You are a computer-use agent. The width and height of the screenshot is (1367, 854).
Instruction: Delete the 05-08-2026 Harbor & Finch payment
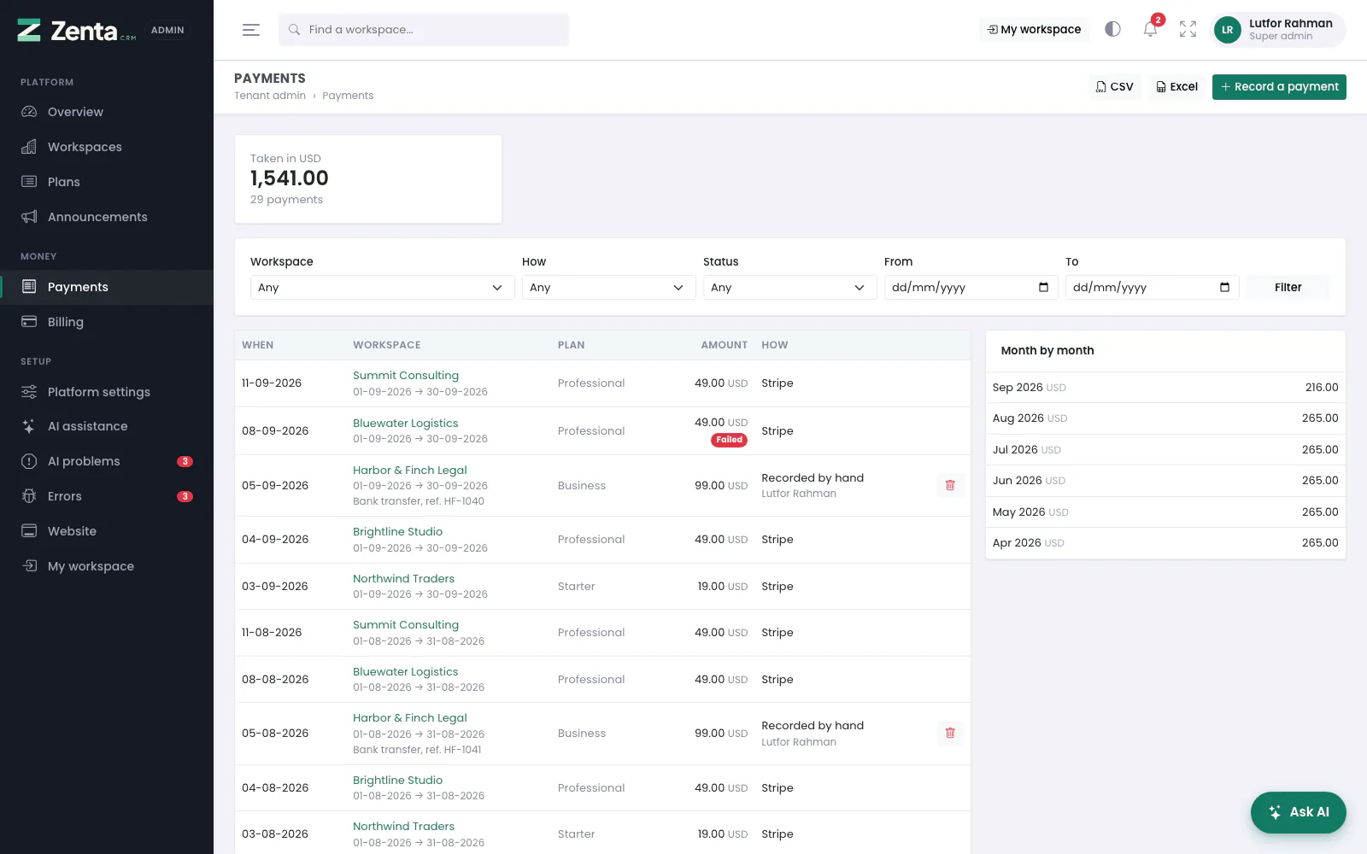pos(950,733)
